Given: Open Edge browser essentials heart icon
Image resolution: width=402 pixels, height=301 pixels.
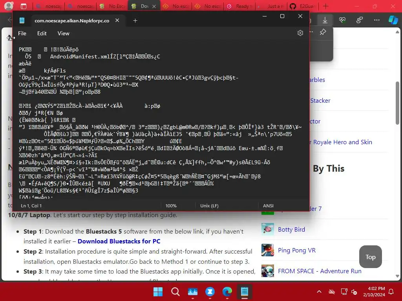Looking at the screenshot, I should (342, 20).
